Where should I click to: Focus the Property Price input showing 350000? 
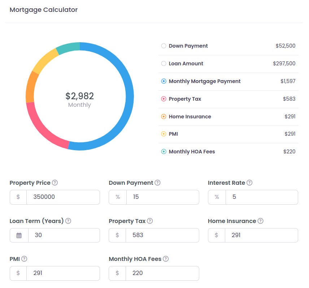(x=63, y=197)
